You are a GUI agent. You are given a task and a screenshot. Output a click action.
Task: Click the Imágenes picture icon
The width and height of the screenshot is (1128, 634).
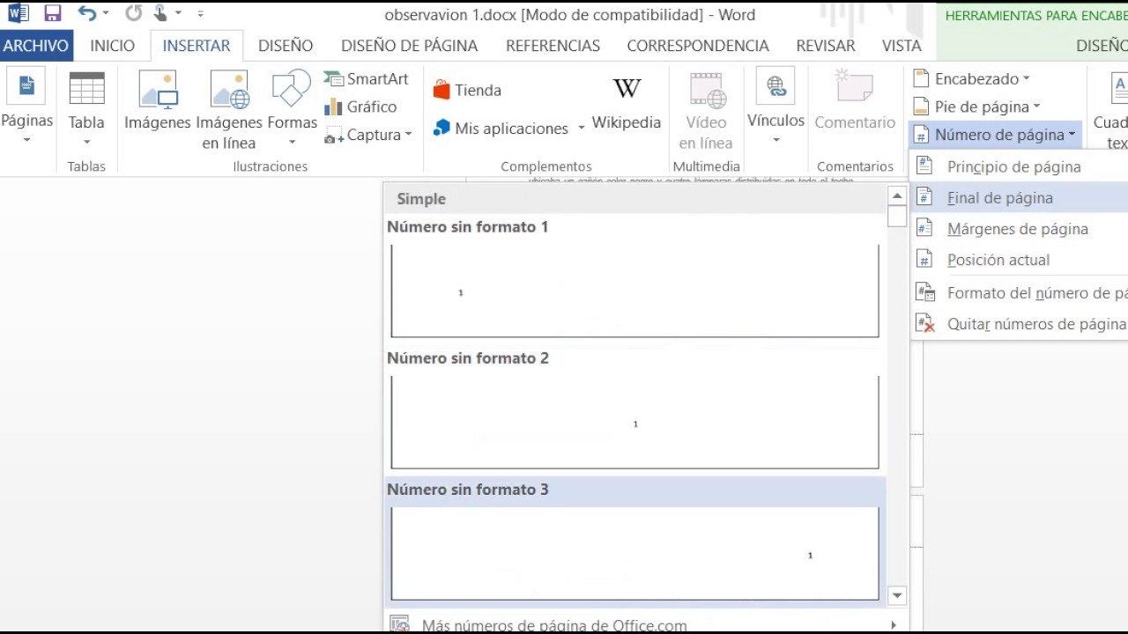(x=158, y=89)
